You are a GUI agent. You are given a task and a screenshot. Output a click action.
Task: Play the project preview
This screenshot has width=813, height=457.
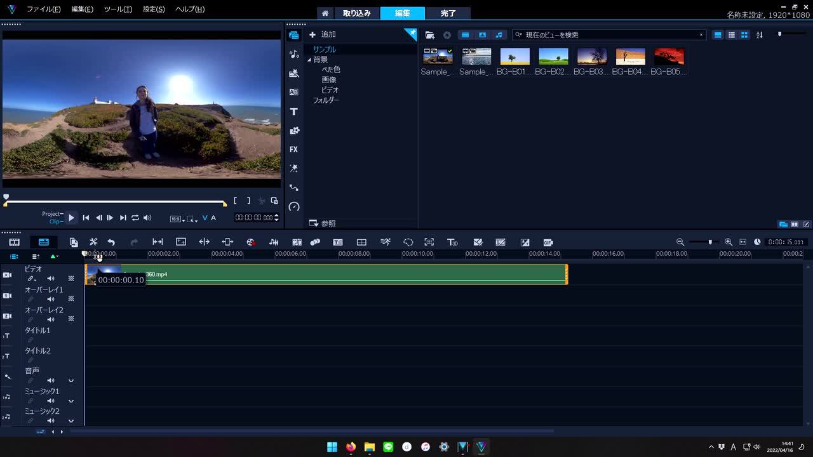pyautogui.click(x=71, y=218)
